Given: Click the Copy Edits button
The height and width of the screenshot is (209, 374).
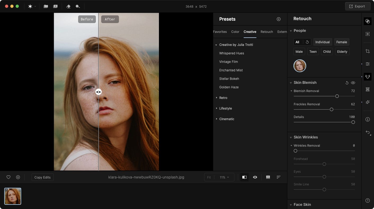Looking at the screenshot, I should click(x=42, y=177).
